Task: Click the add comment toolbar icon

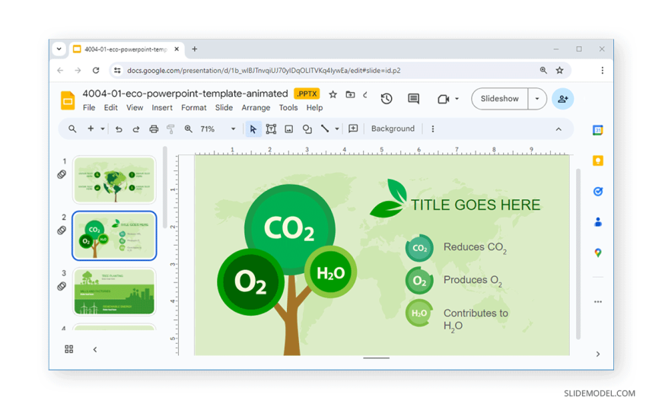Action: click(353, 129)
